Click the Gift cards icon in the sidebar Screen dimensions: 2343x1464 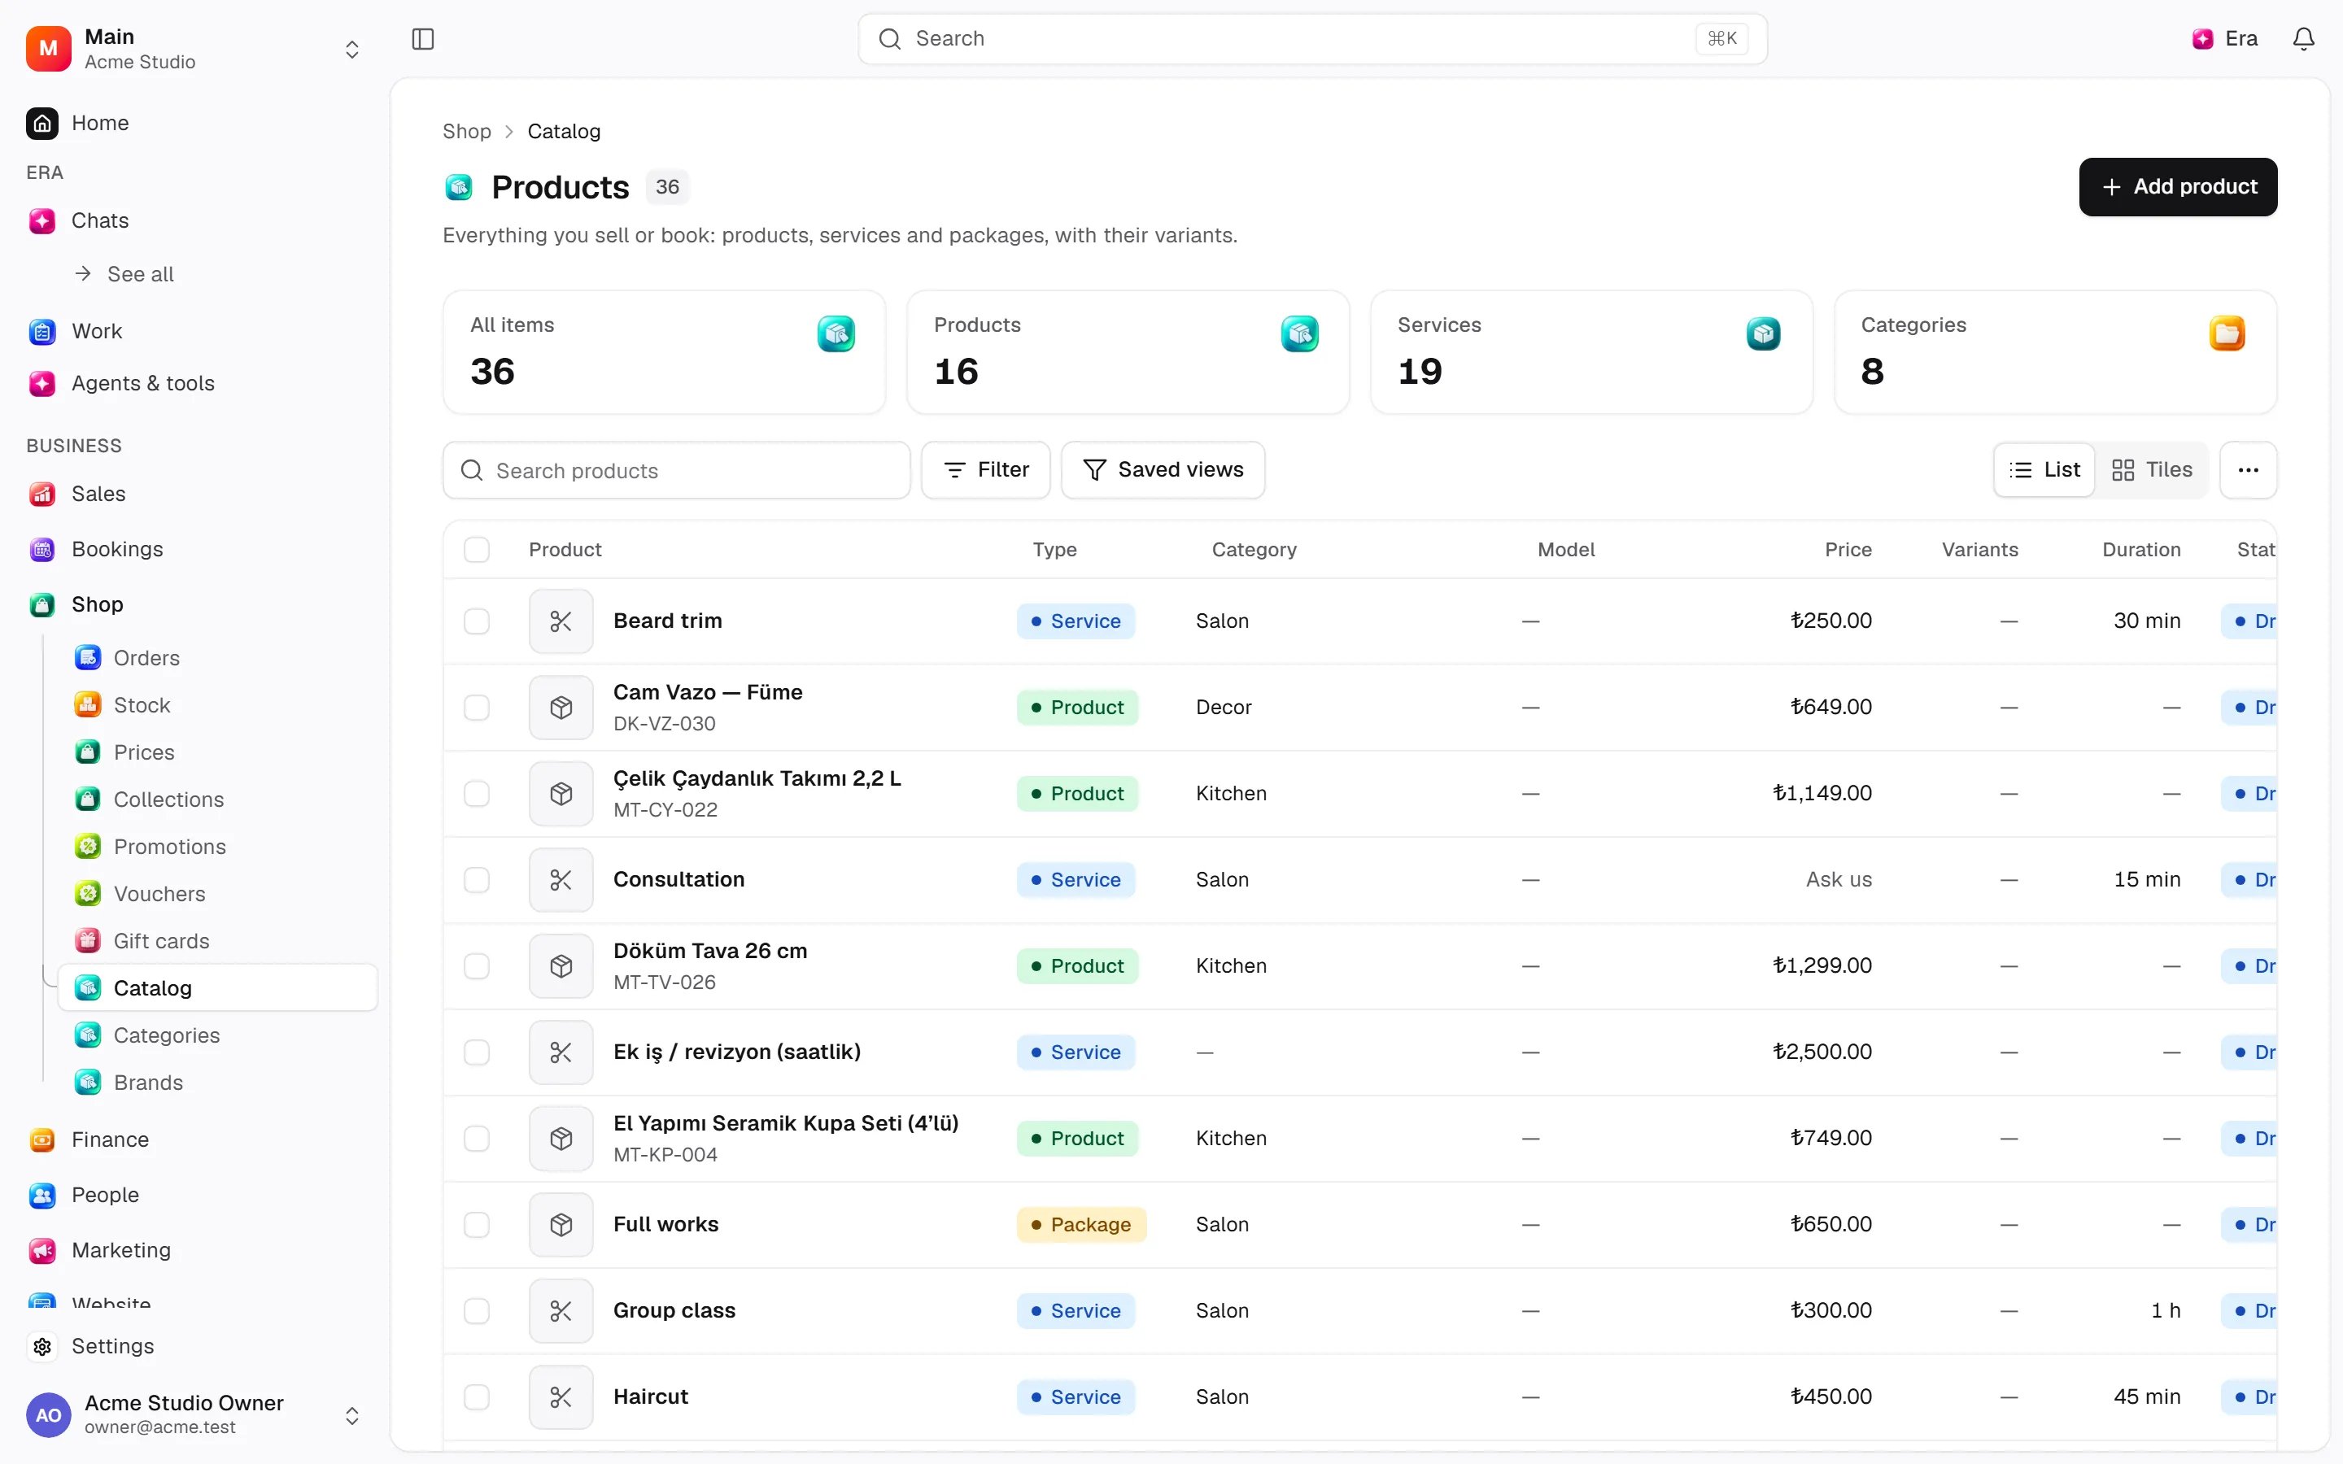point(88,941)
